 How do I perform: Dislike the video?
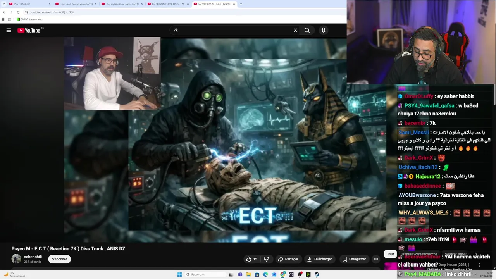[266, 259]
